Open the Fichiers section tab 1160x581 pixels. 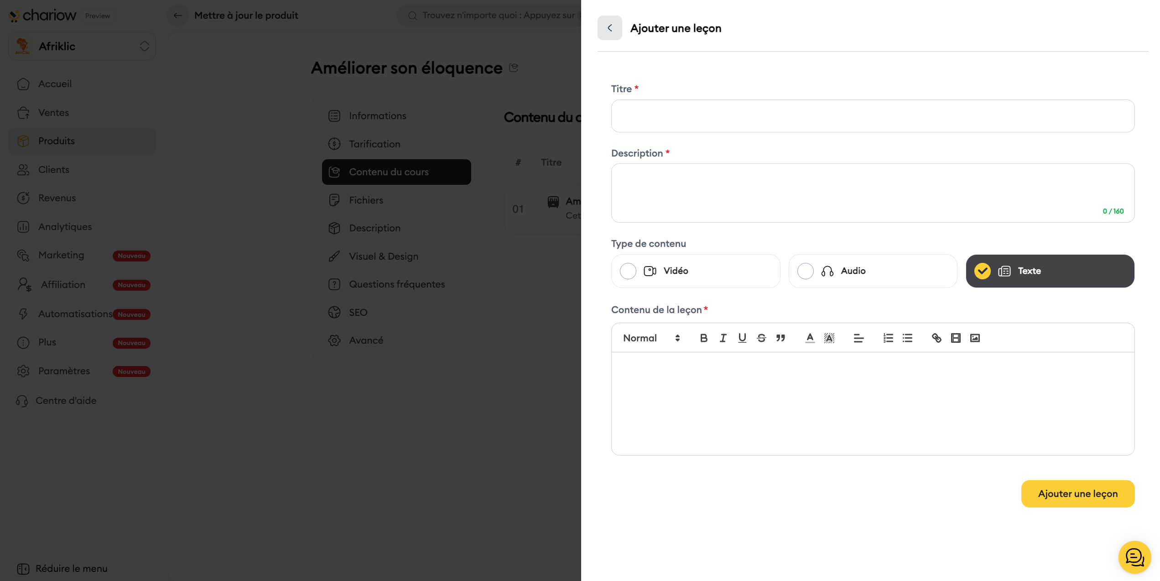(x=366, y=200)
